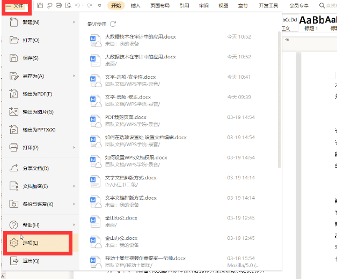
Task: Open 选项(L) settings with the gear icon
Action: coord(14,243)
